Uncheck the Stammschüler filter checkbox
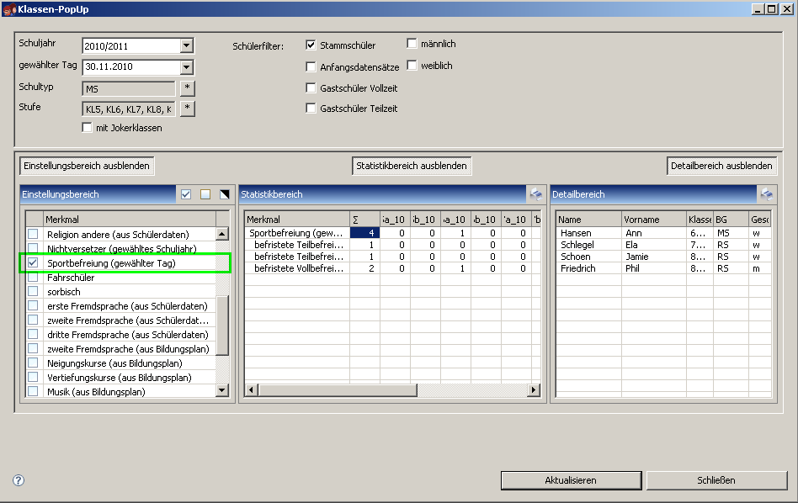This screenshot has width=798, height=503. [x=311, y=45]
